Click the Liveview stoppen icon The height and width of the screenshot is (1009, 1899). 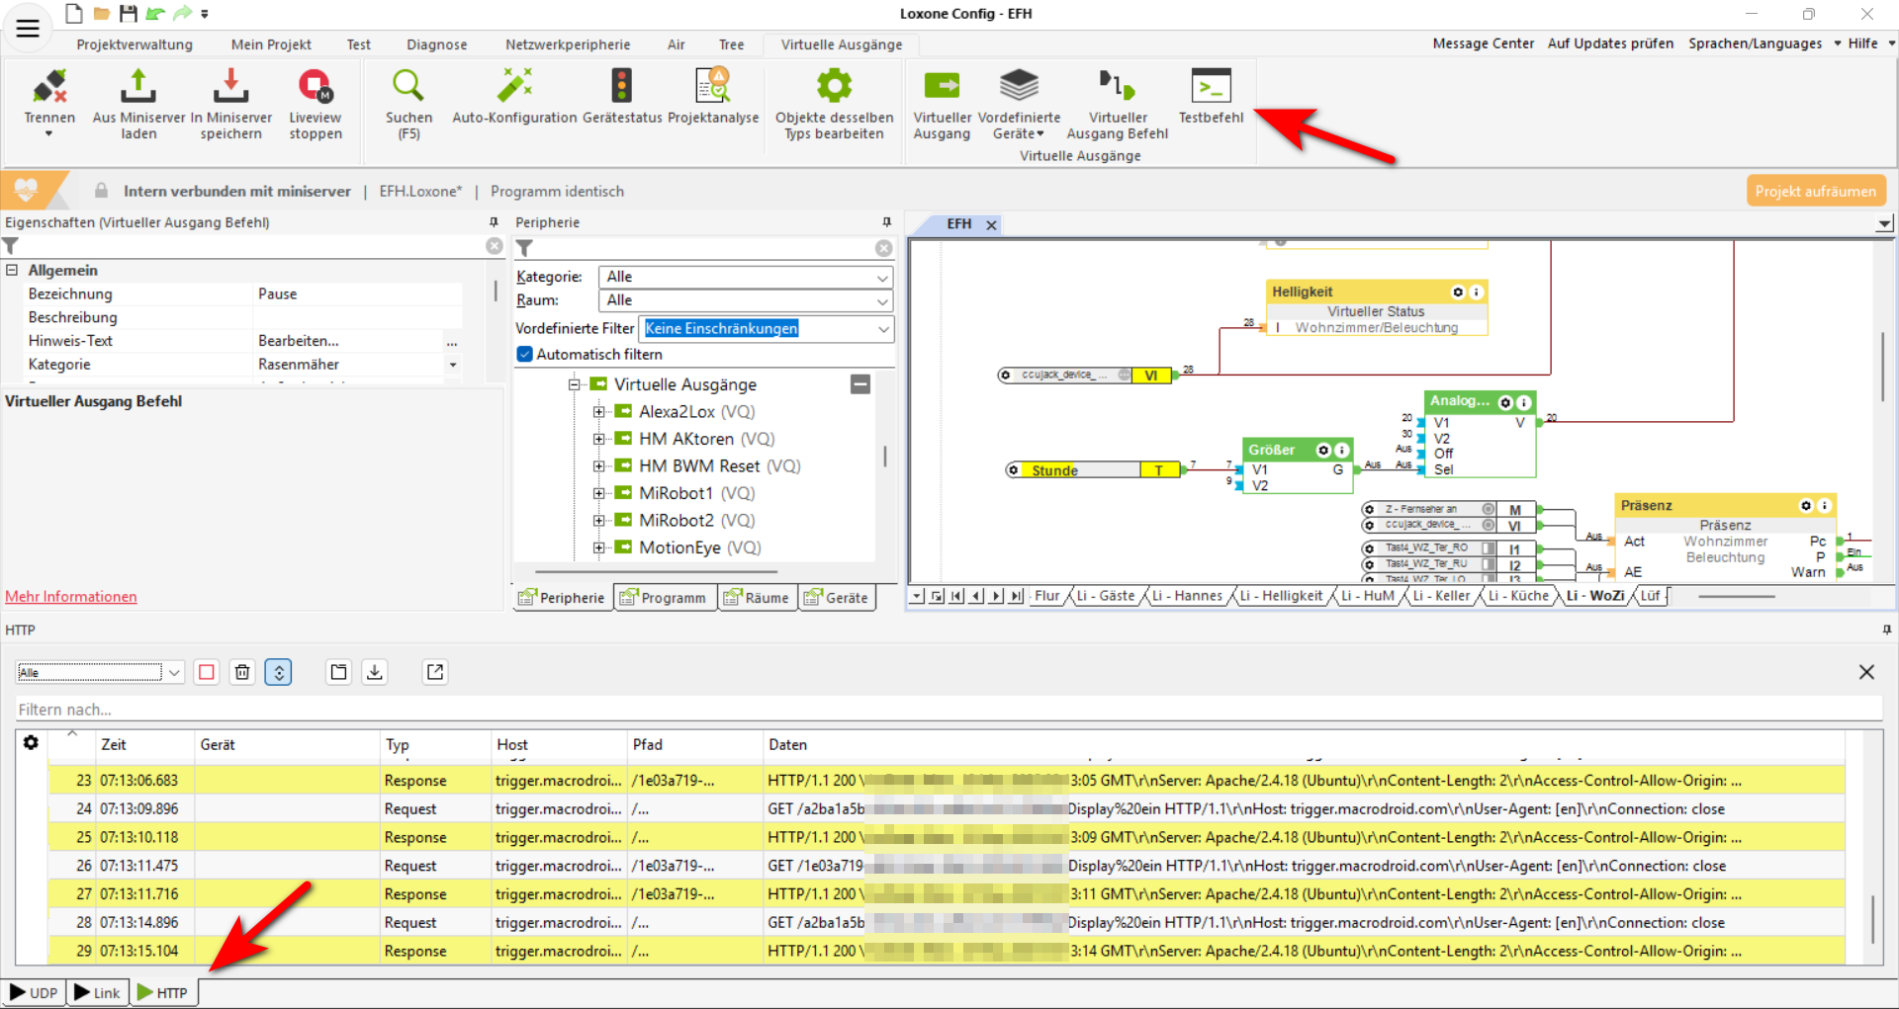[316, 88]
